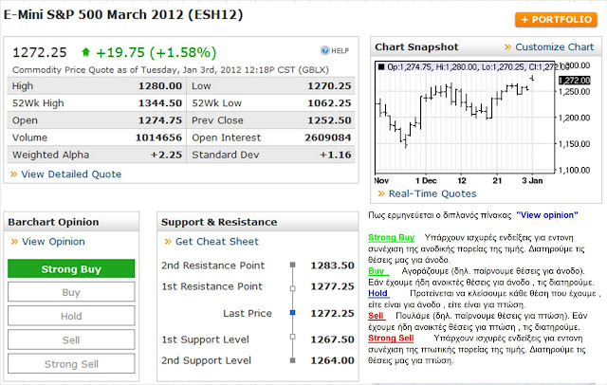Click the 2nd Resistance Point marker
The height and width of the screenshot is (385, 607).
tap(293, 266)
